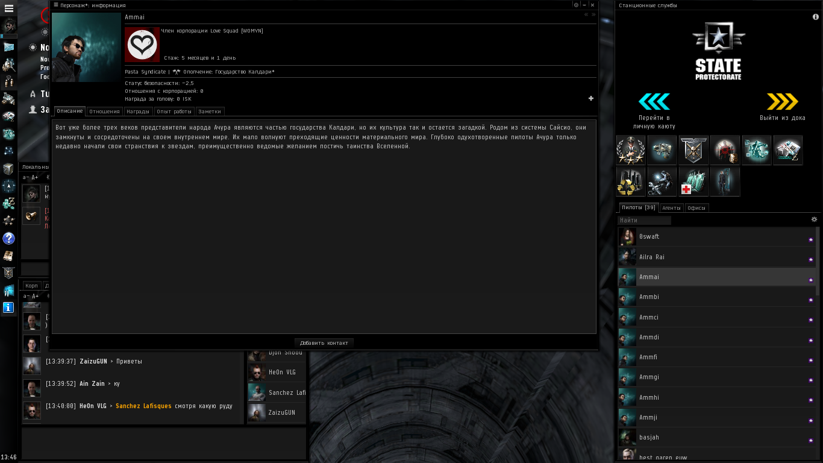The width and height of the screenshot is (823, 463).
Task: Click the Найти search field
Action: coord(645,220)
